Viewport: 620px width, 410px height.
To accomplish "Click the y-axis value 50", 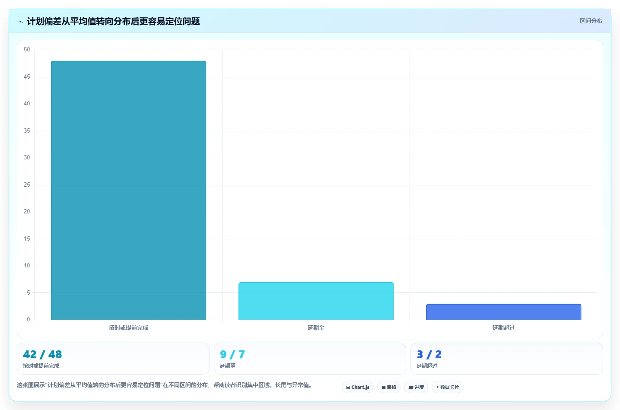I will pos(27,50).
